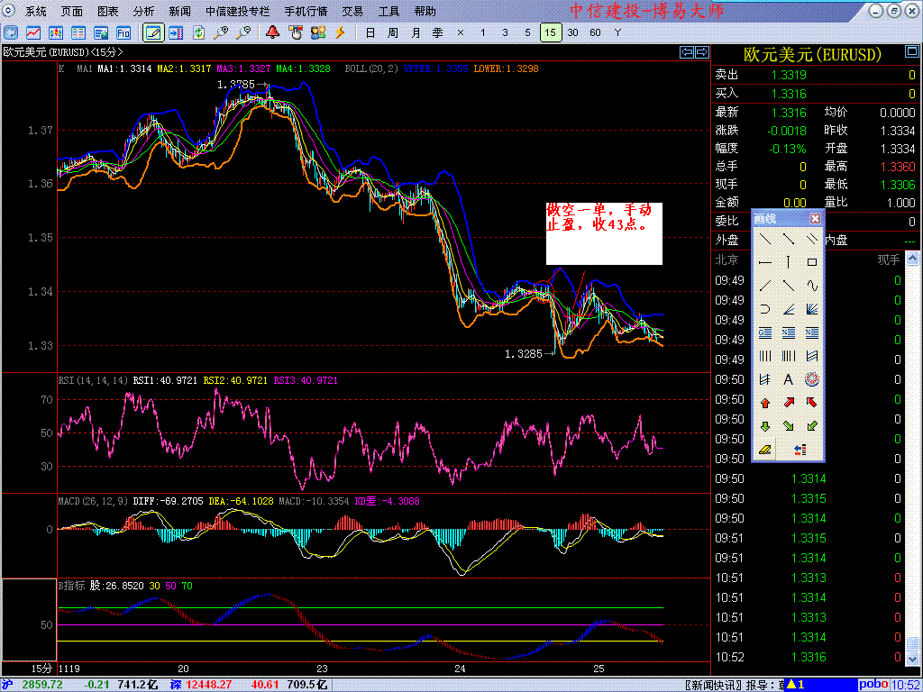Image resolution: width=923 pixels, height=692 pixels.
Task: Open the 页面 menu
Action: click(72, 11)
